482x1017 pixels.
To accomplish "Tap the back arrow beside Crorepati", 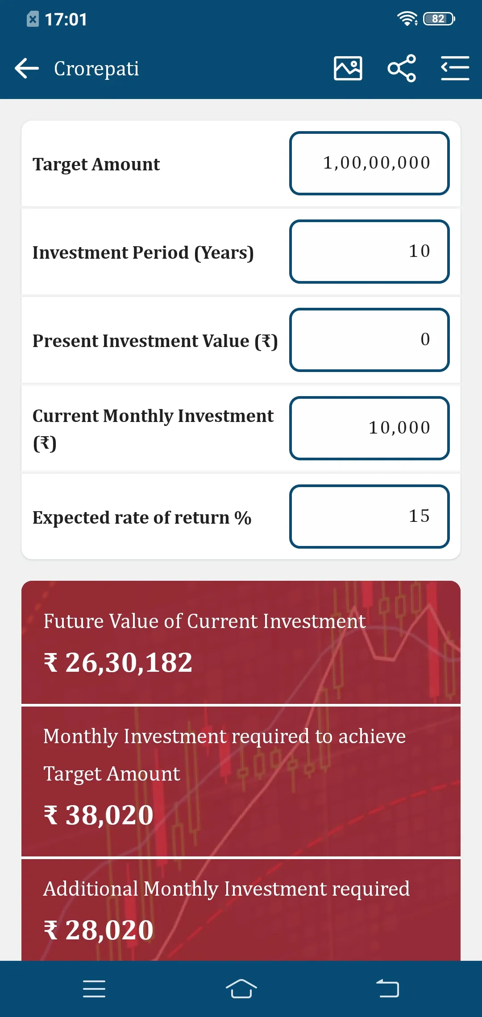I will tap(27, 69).
